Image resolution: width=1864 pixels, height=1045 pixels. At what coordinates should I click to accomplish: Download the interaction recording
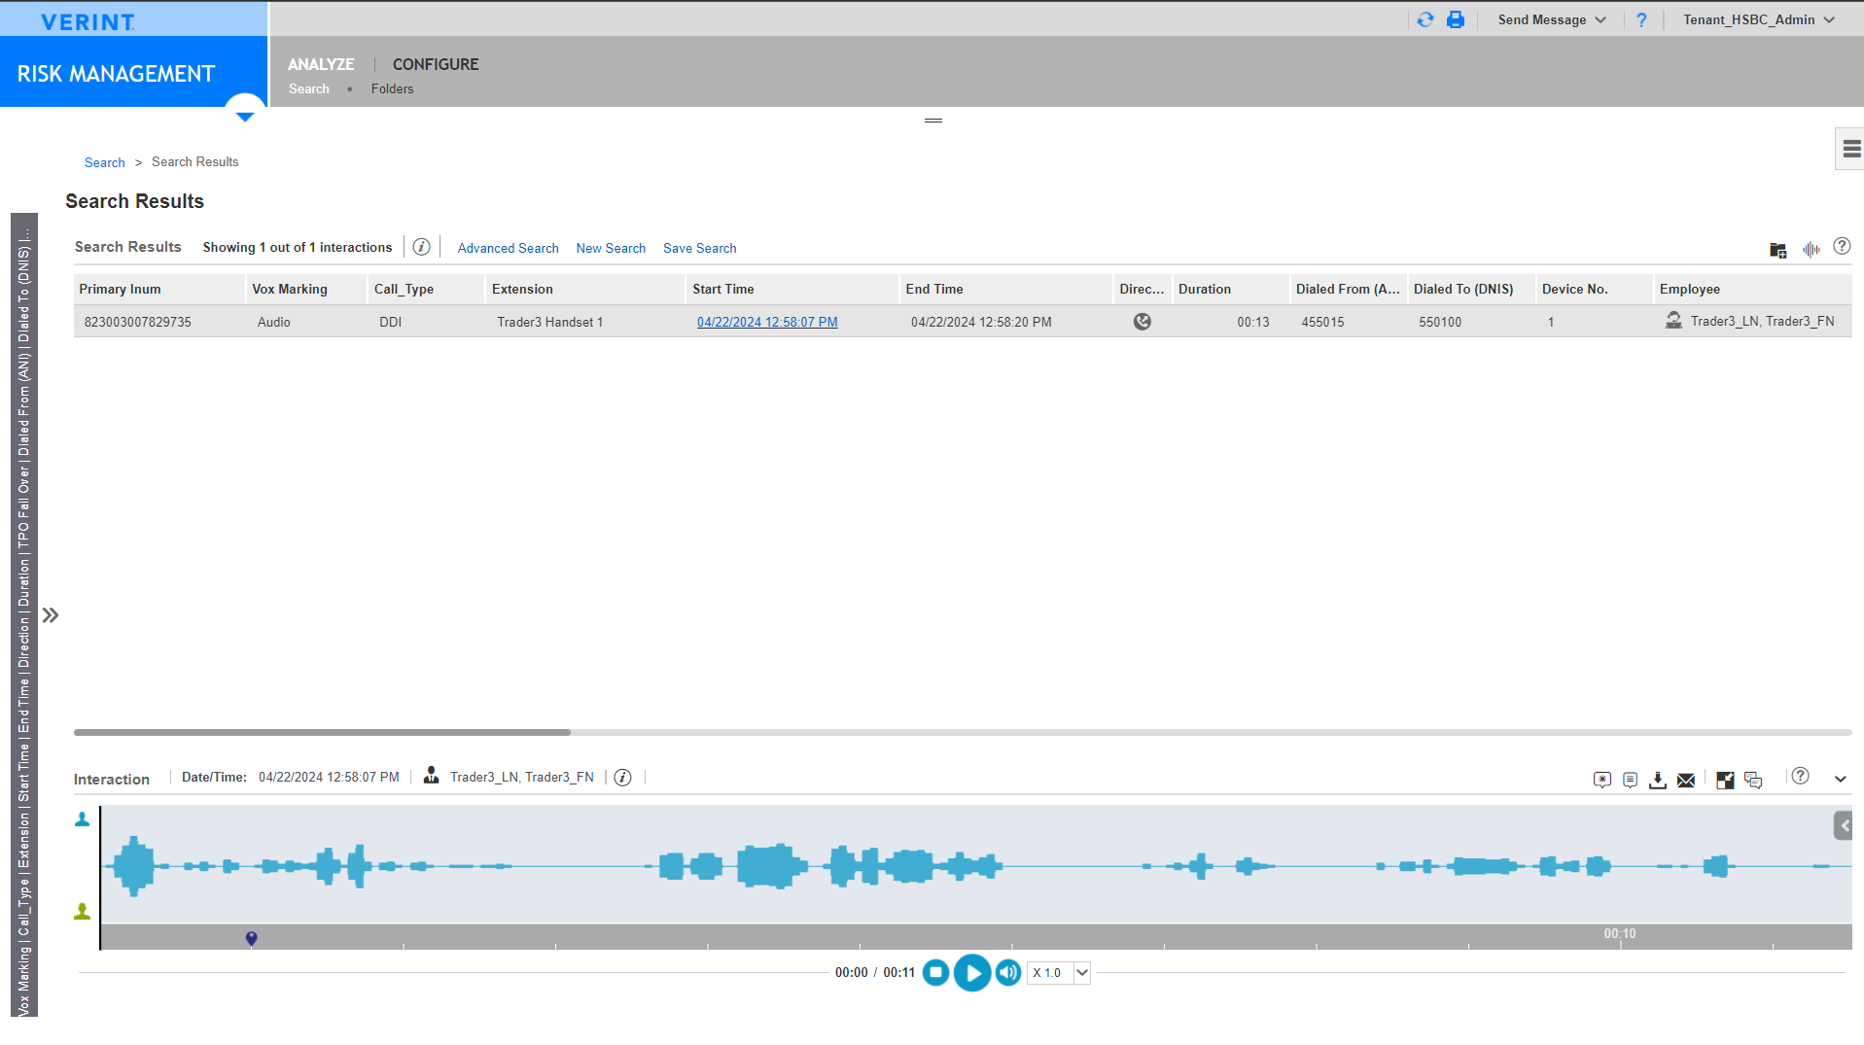tap(1658, 780)
